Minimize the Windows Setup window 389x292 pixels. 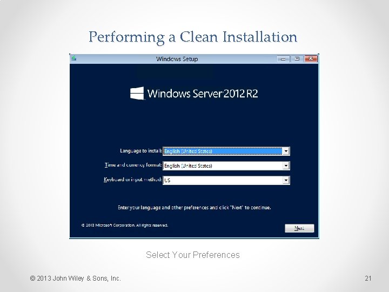click(283, 59)
